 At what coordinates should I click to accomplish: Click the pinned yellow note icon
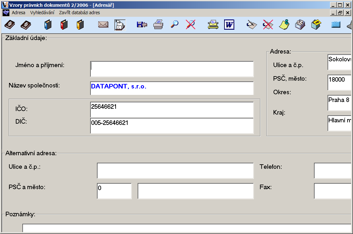[x=284, y=25]
